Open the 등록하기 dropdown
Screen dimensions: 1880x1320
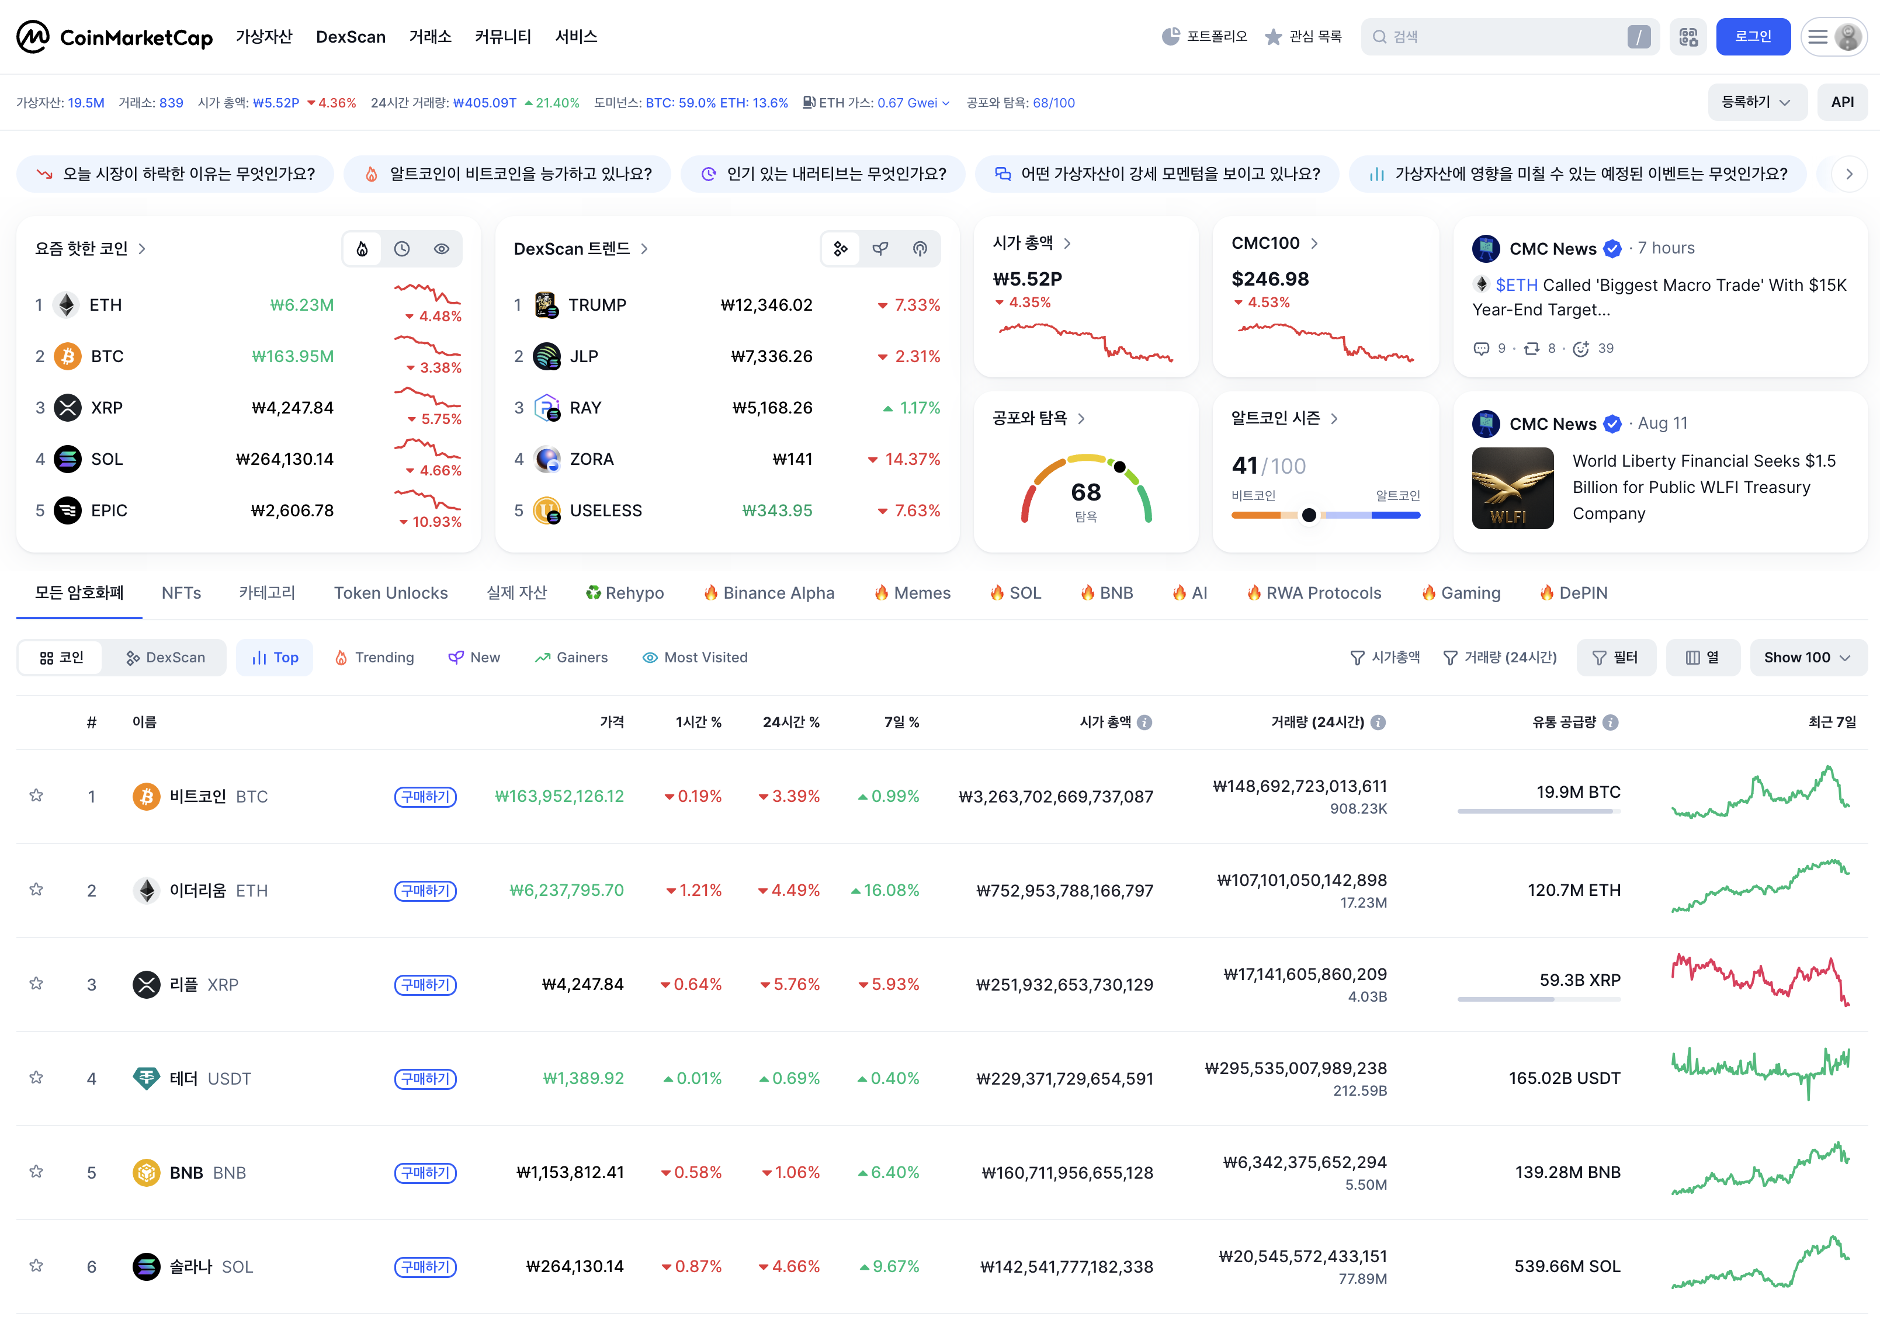(x=1756, y=102)
